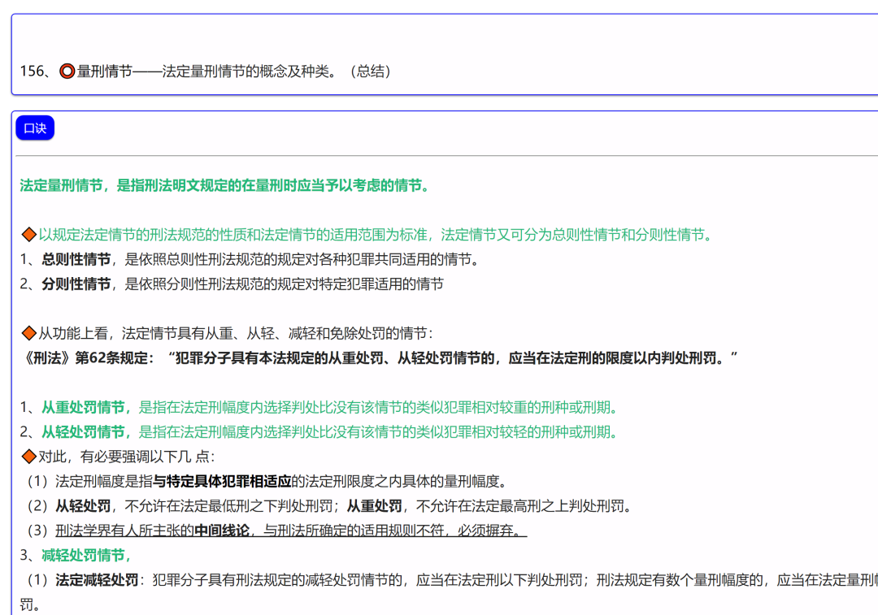Click the green line 1、从重处罚情节

[x=320, y=407]
